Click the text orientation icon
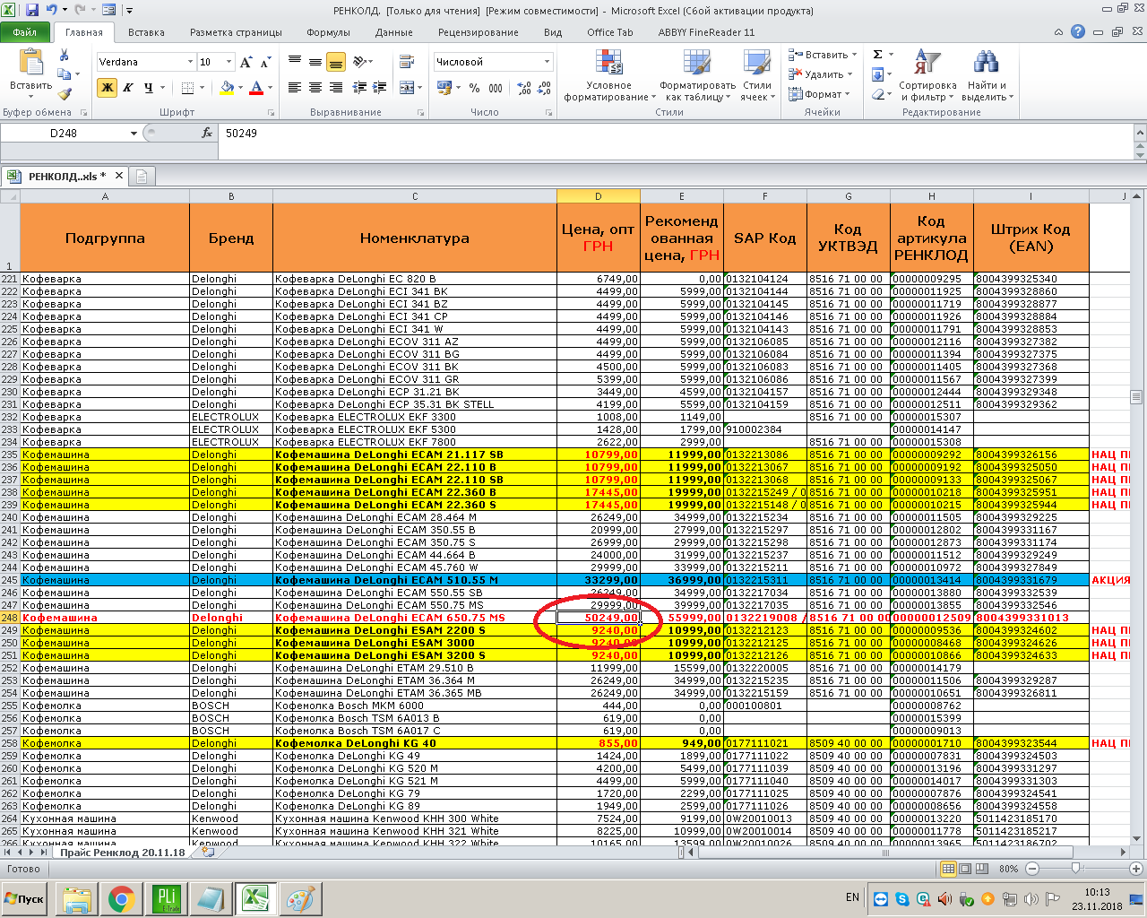1147x918 pixels. coord(359,62)
